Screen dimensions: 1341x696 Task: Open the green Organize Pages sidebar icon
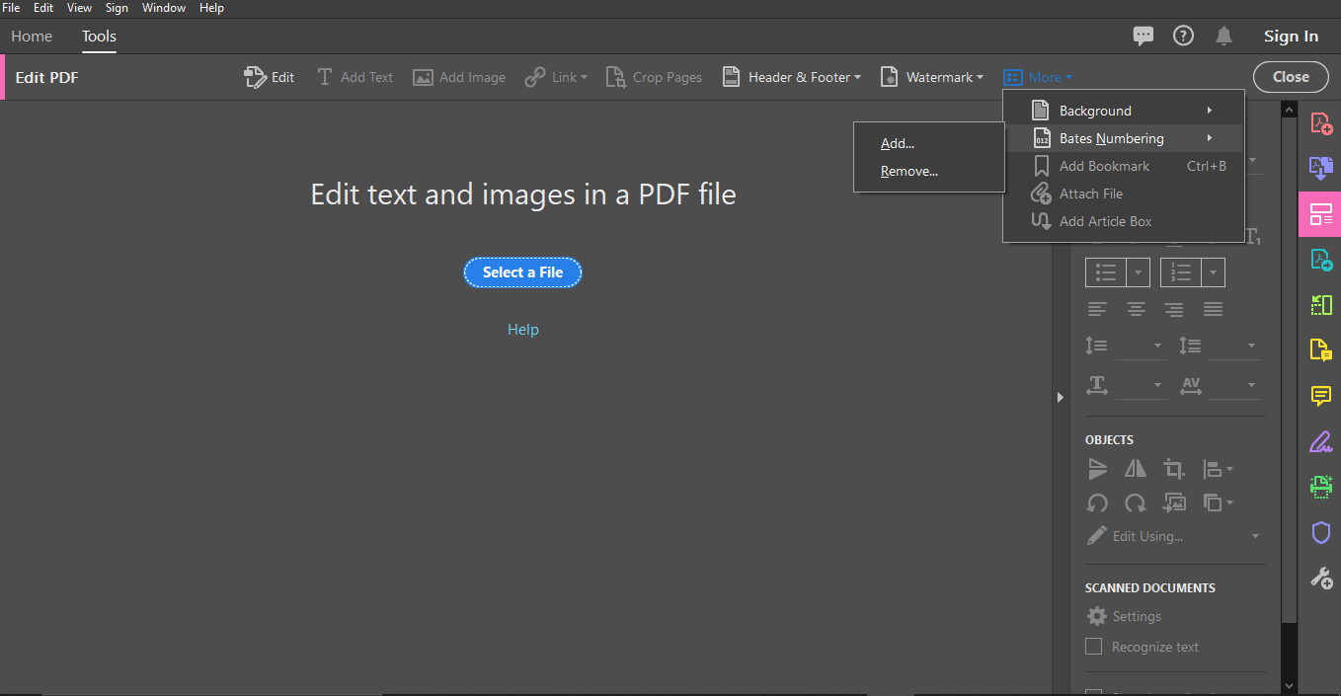point(1320,305)
